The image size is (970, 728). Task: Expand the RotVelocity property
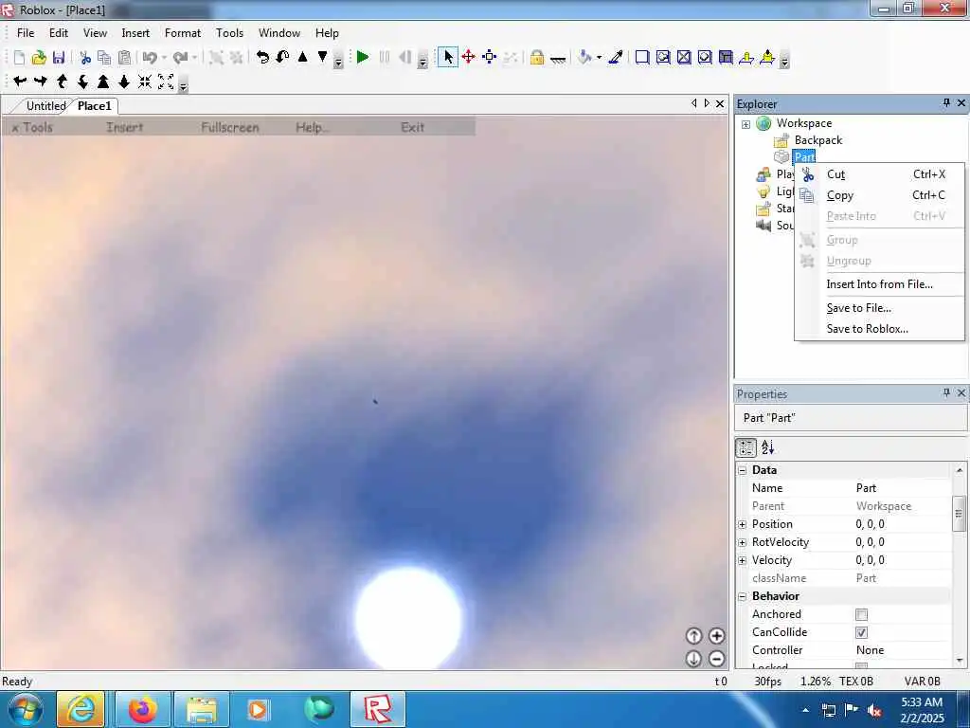743,542
